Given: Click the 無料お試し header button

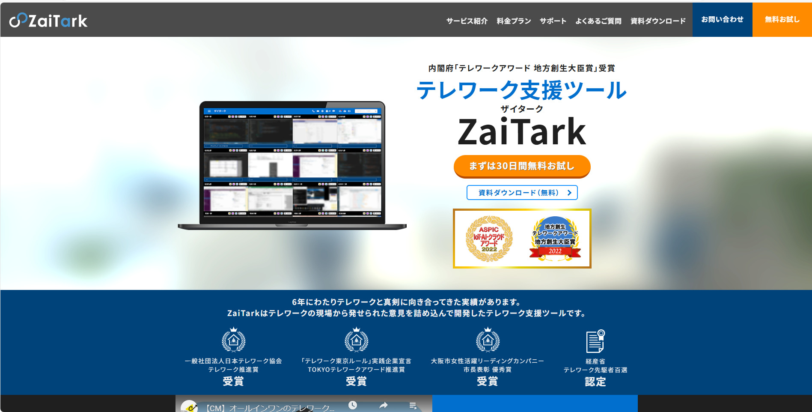Looking at the screenshot, I should (x=782, y=20).
